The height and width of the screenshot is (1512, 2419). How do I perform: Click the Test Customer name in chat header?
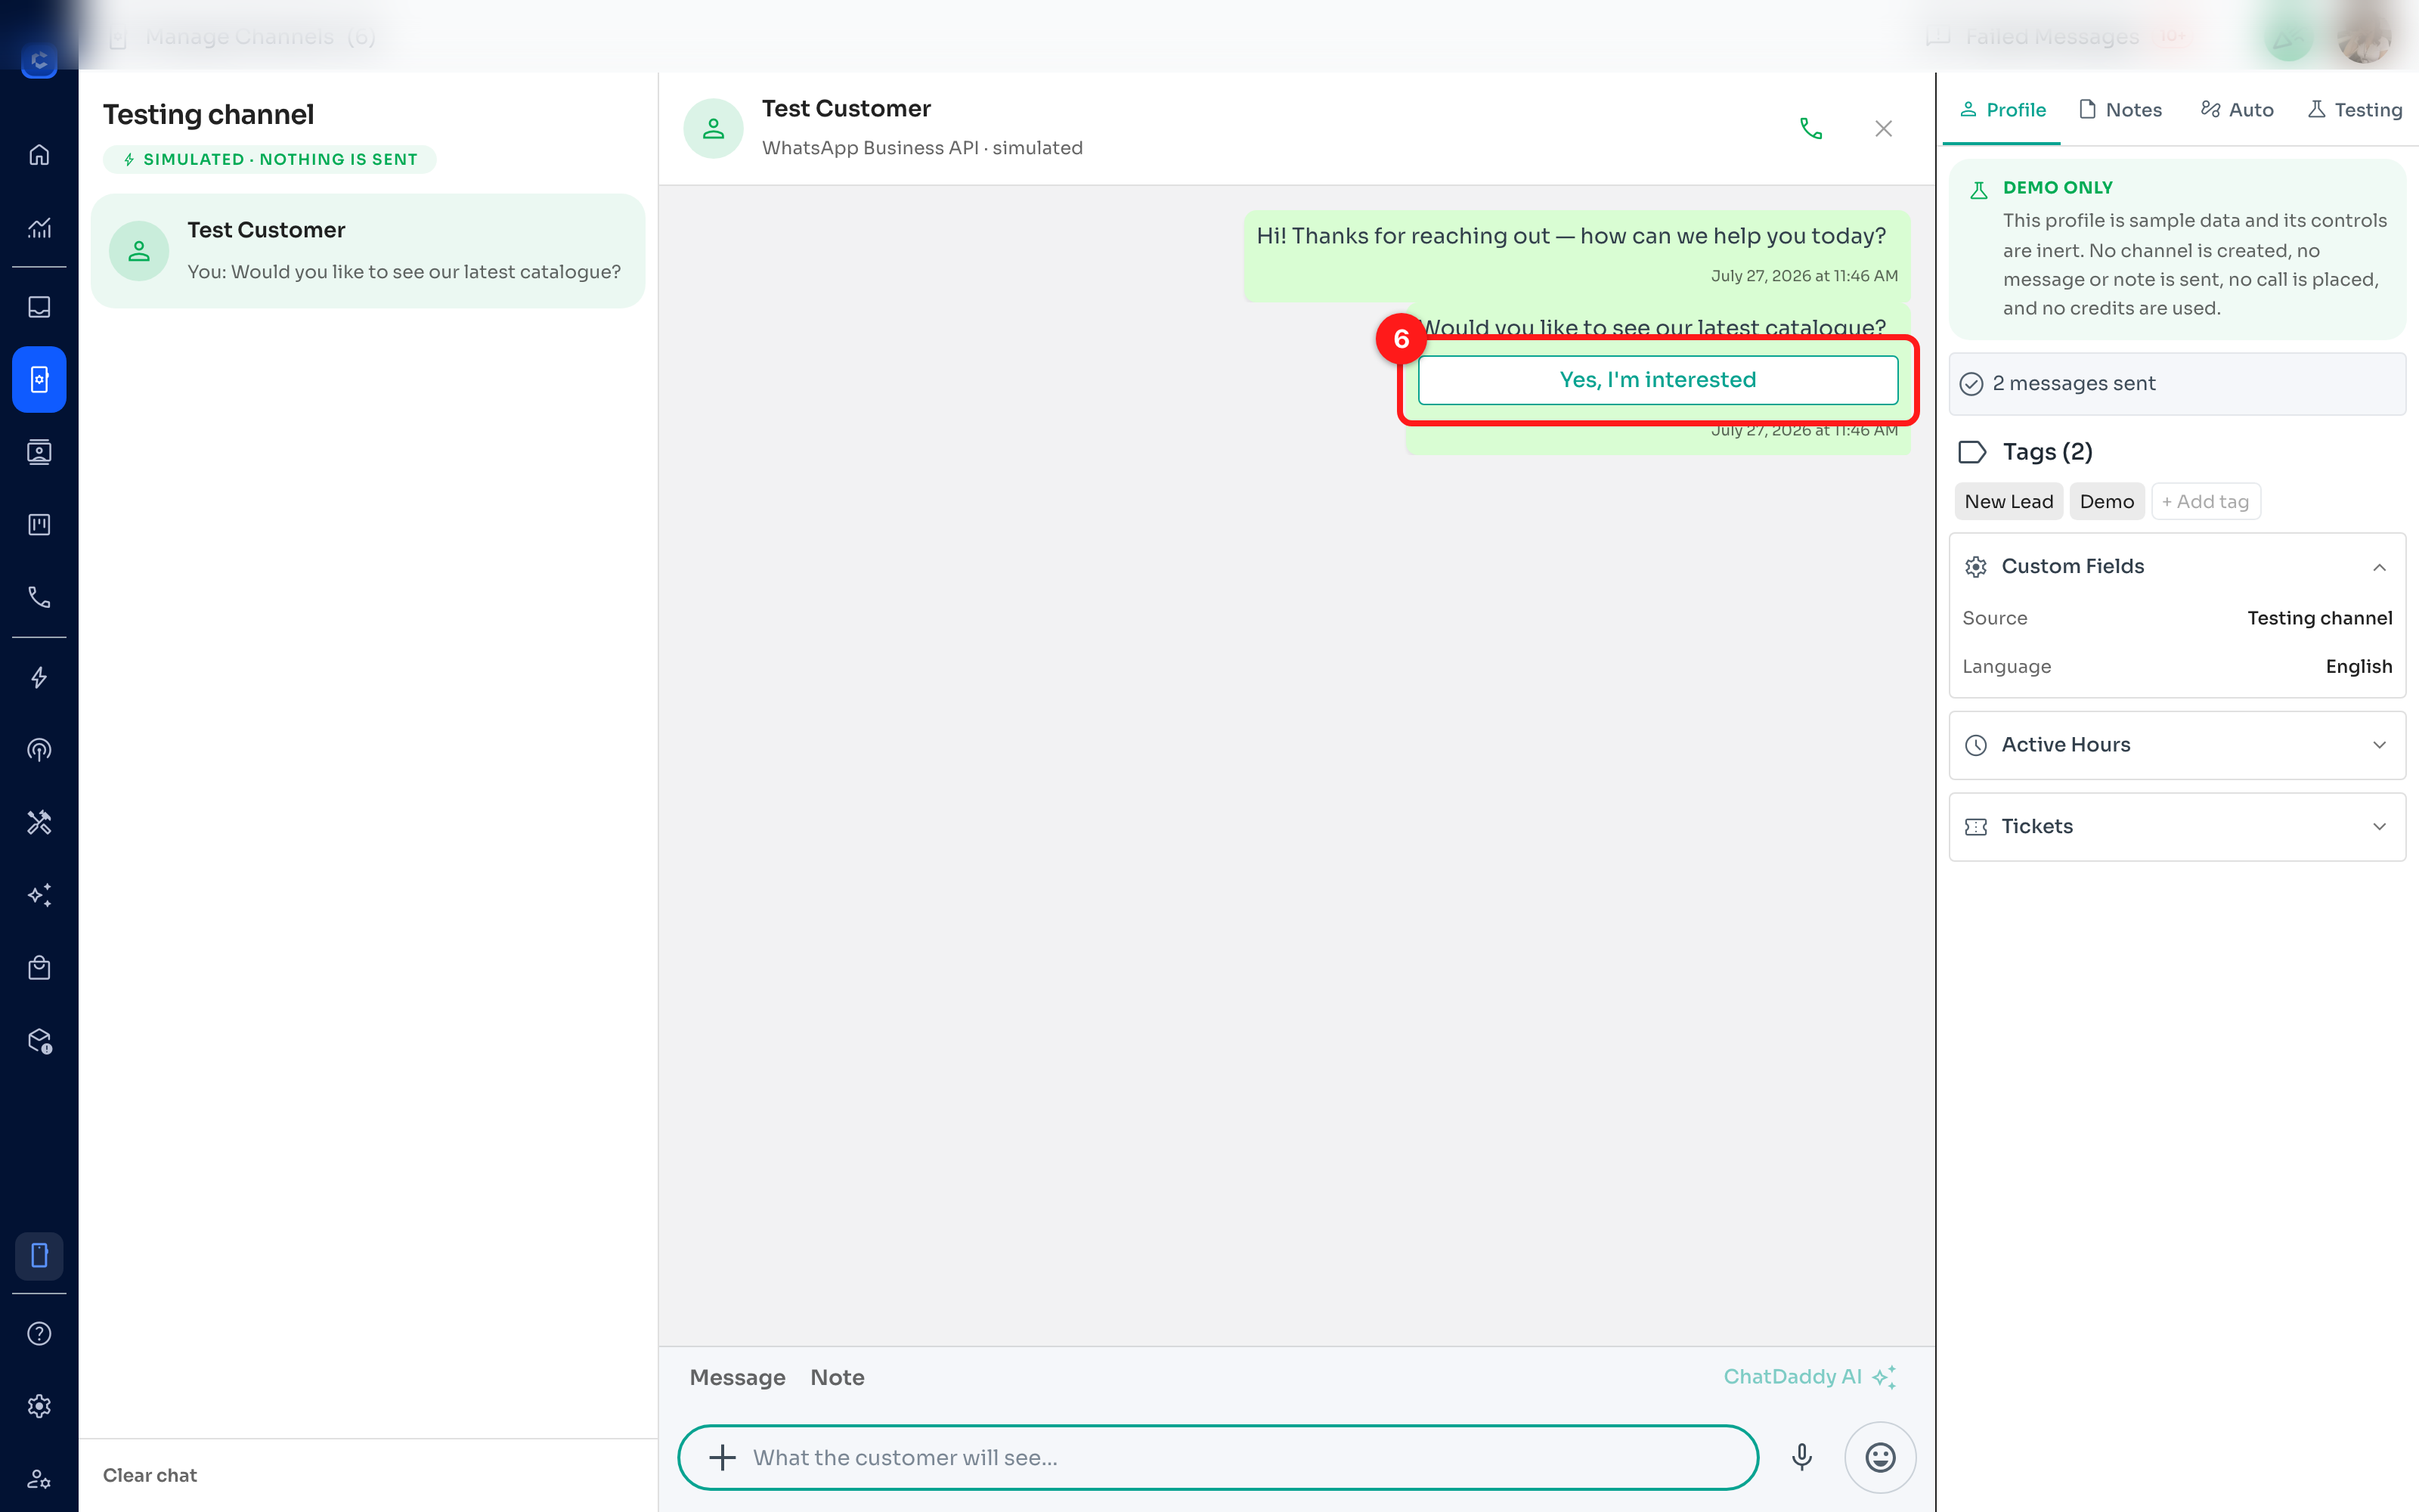pyautogui.click(x=846, y=108)
